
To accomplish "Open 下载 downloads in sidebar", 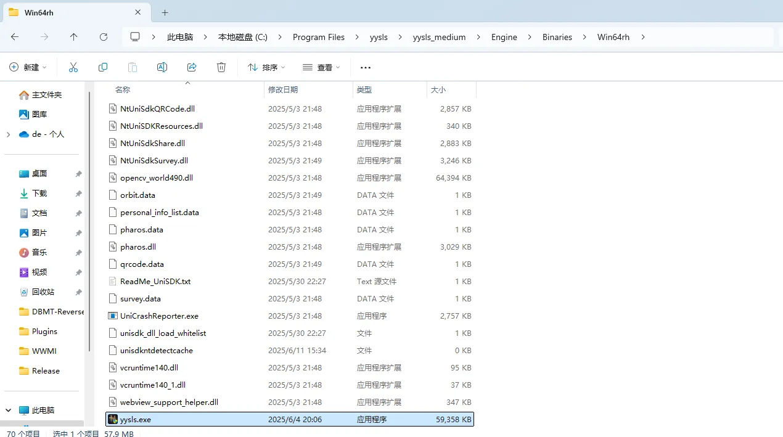I will point(39,193).
